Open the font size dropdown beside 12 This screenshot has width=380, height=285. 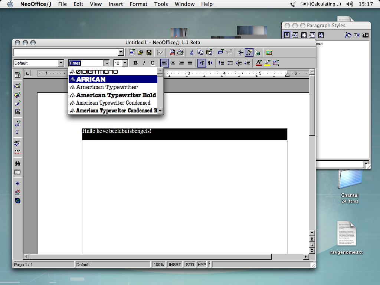point(125,63)
